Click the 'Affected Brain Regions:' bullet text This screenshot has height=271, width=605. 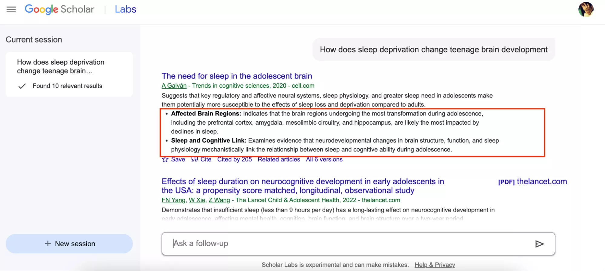206,113
